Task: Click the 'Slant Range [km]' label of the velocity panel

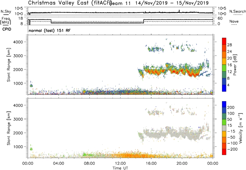Action: tap(9, 128)
